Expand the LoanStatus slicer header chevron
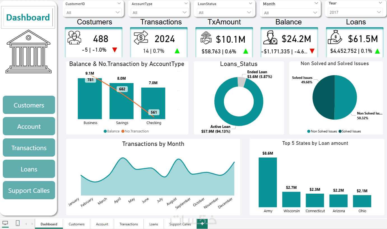 click(x=250, y=4)
